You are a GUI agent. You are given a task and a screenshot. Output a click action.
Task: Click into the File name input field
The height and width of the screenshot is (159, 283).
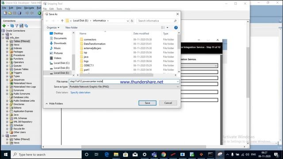click(x=124, y=81)
